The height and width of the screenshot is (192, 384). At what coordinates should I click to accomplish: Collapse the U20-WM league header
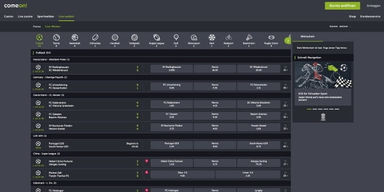(x=161, y=135)
